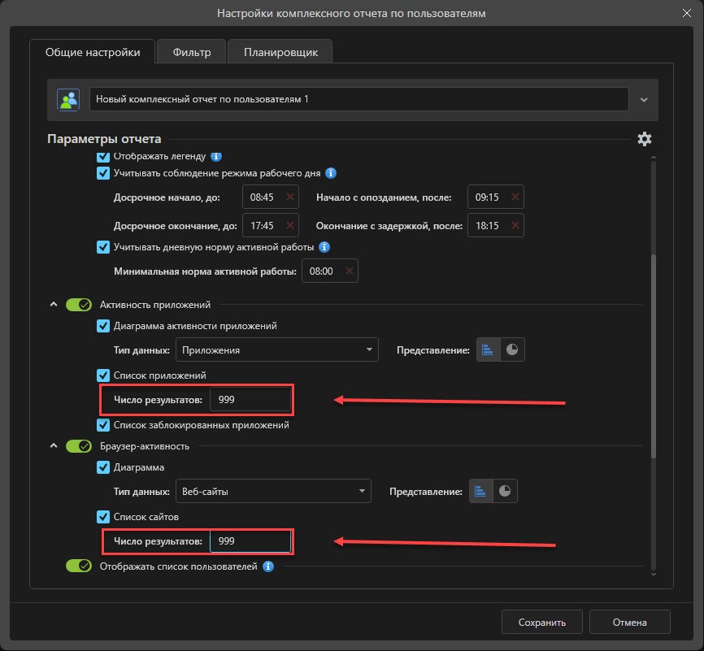Disable the 'Браузер-активность' switch
Viewport: 704px width, 651px height.
pyautogui.click(x=79, y=446)
